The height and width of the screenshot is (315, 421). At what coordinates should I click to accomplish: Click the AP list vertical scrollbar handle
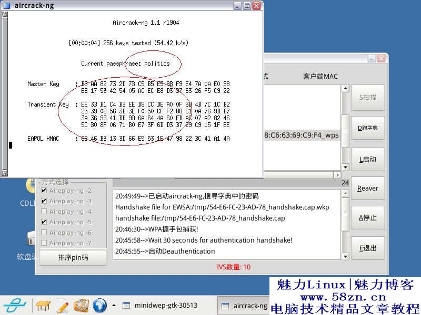pos(345,131)
